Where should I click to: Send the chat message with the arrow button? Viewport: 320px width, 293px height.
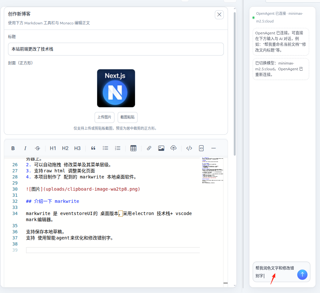pos(302,275)
